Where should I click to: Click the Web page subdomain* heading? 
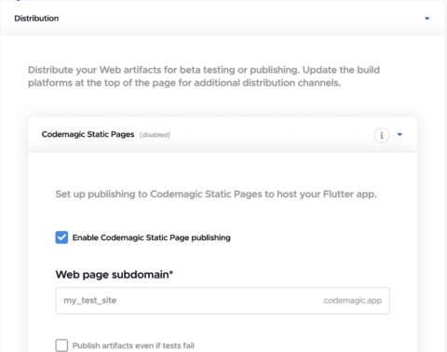(x=115, y=275)
